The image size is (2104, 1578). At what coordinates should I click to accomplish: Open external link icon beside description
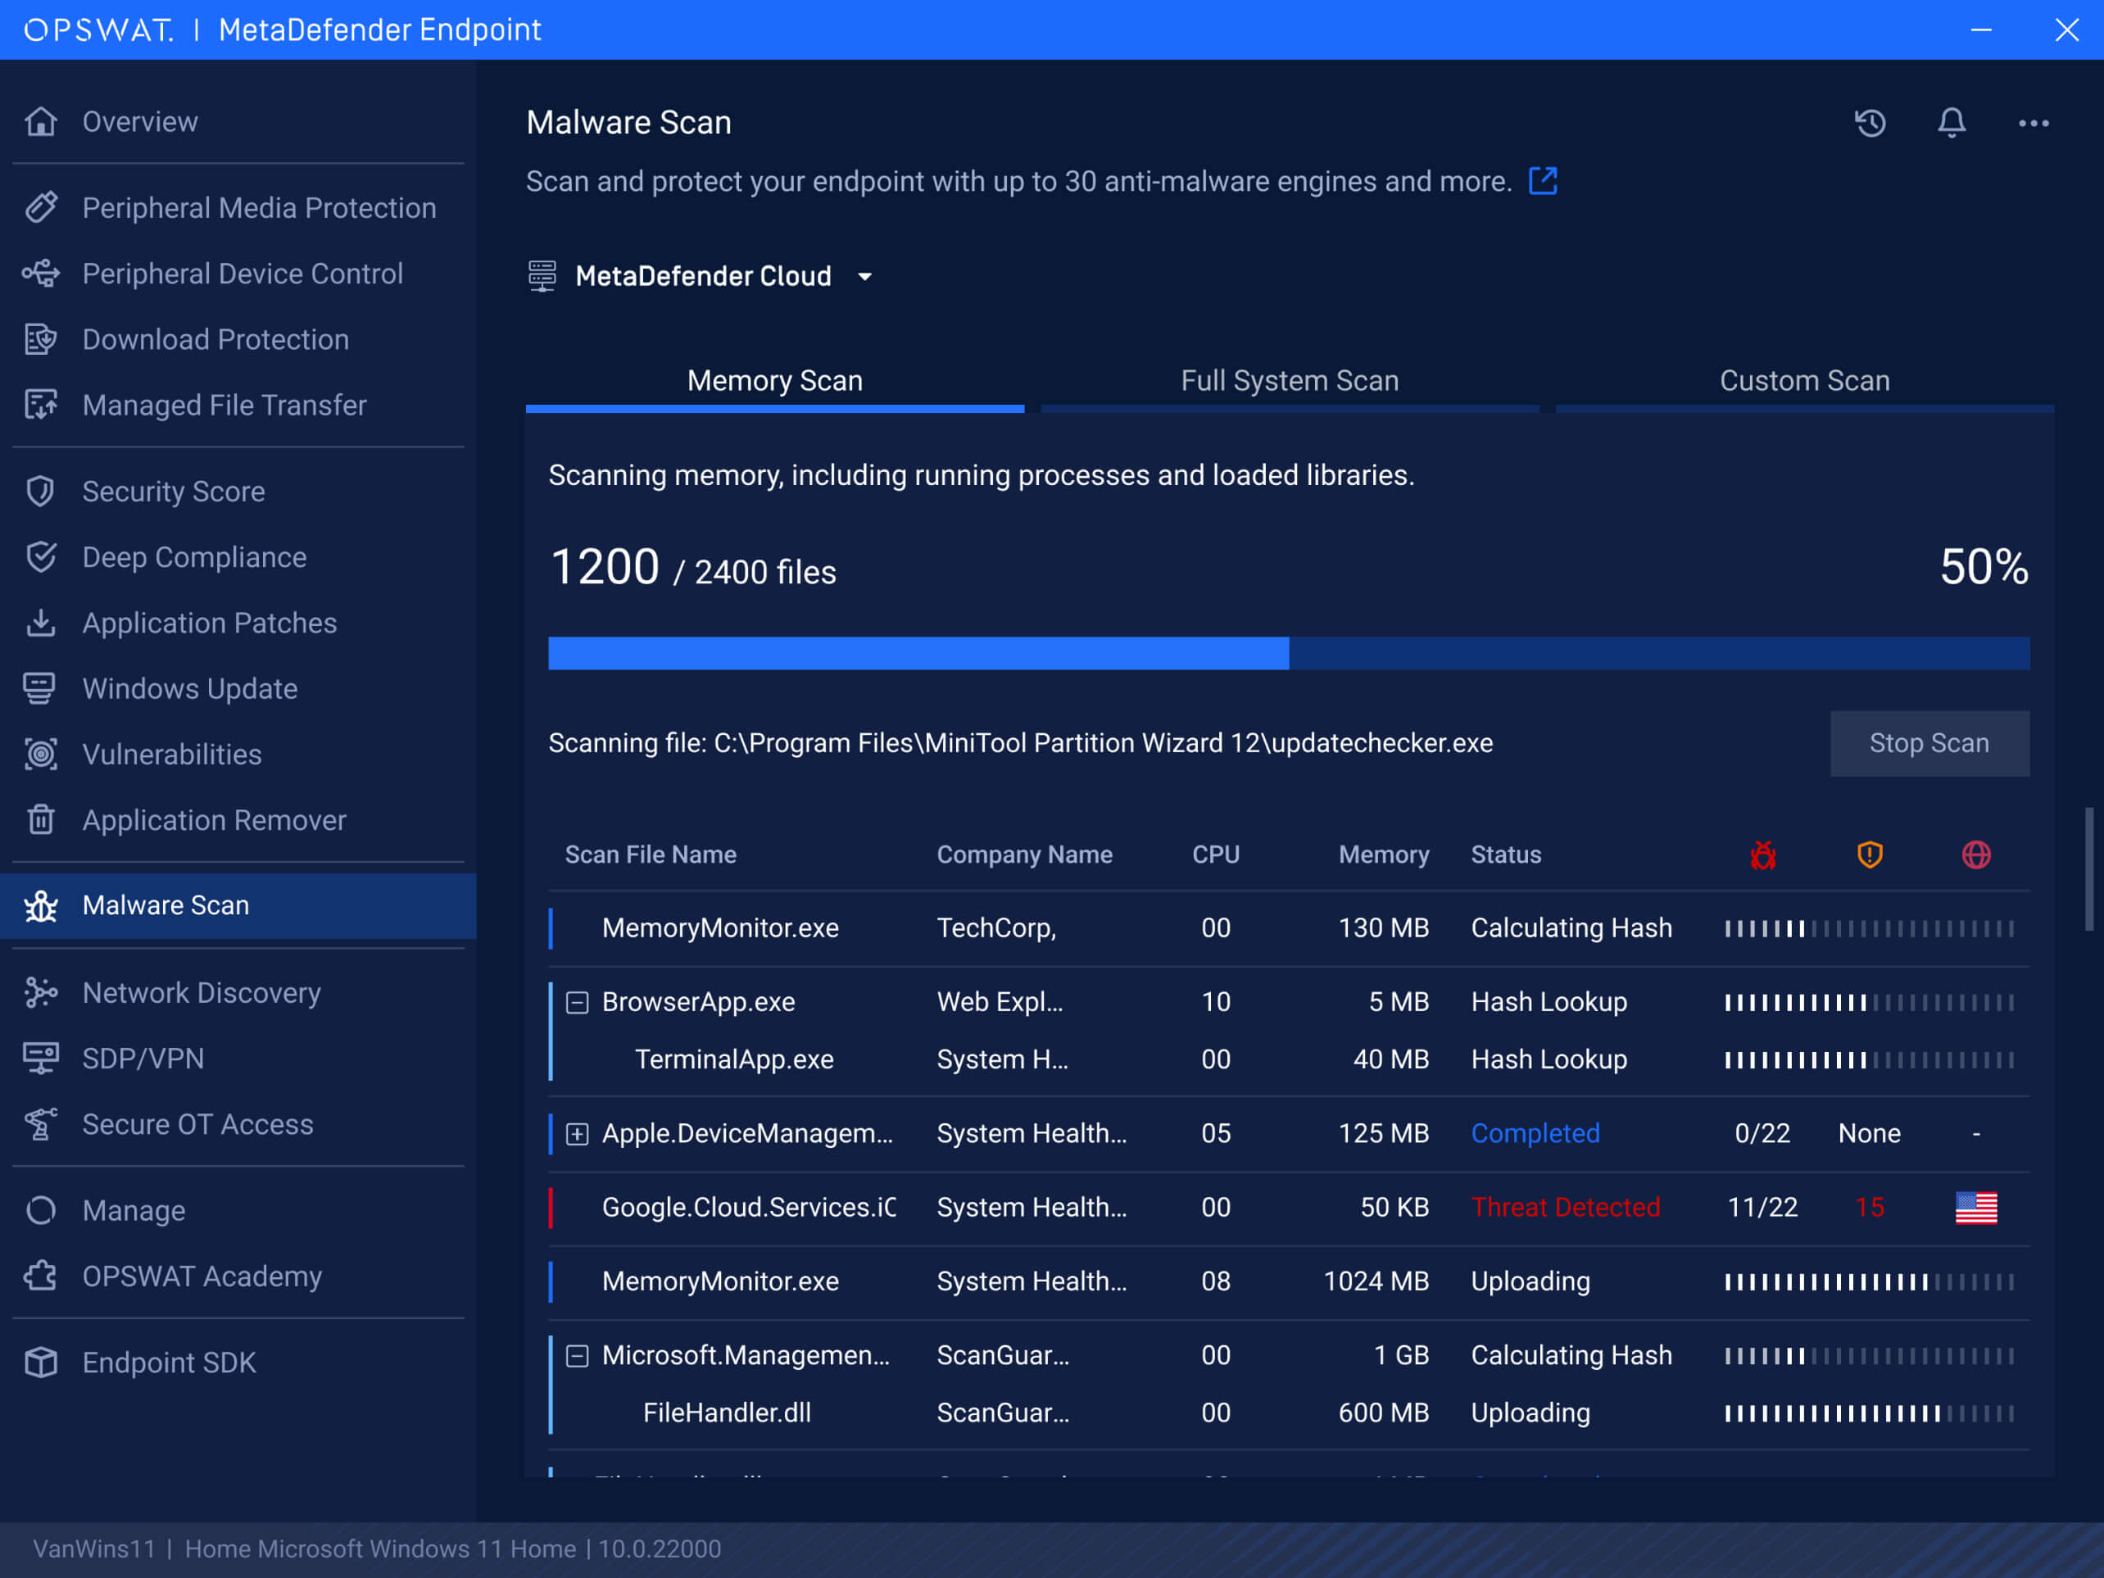[1542, 181]
